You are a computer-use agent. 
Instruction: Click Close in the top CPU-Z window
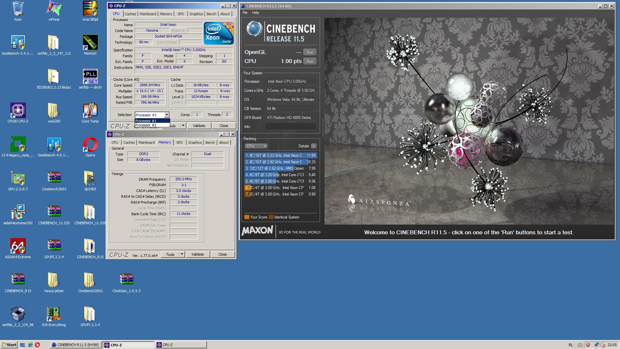tap(224, 126)
